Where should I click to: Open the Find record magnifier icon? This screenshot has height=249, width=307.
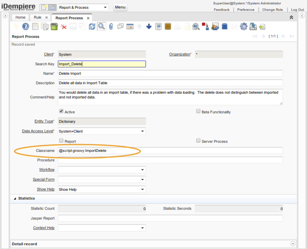click(x=101, y=27)
